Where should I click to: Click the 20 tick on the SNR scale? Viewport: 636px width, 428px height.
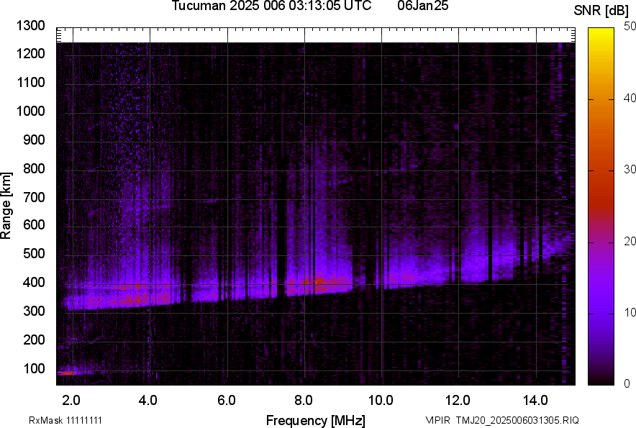630,241
